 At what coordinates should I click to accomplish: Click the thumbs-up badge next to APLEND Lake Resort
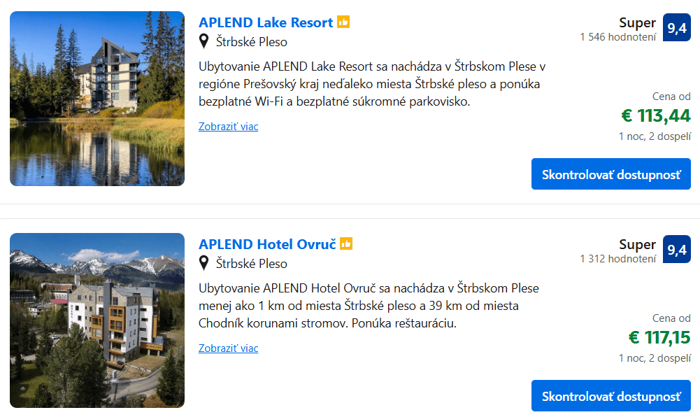[343, 22]
